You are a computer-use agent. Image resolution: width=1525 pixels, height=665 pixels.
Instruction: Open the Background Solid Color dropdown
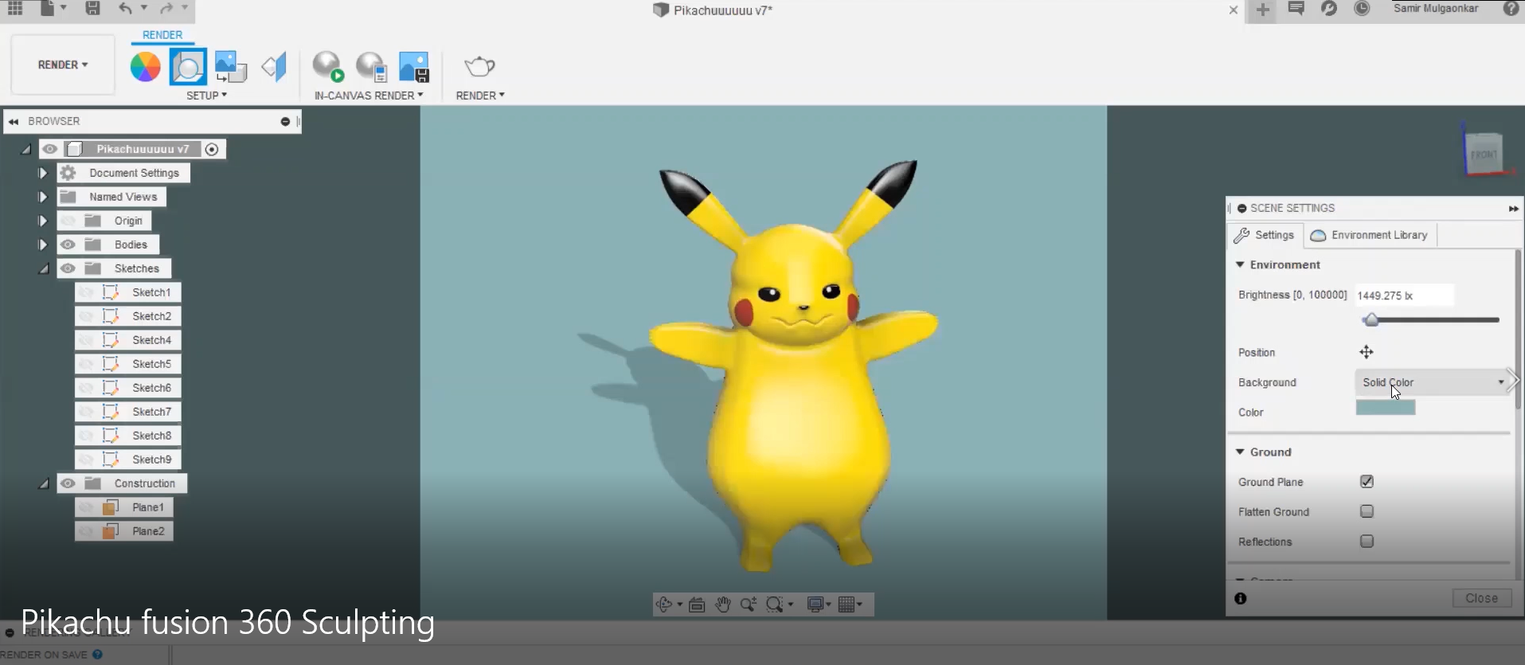[x=1433, y=382]
